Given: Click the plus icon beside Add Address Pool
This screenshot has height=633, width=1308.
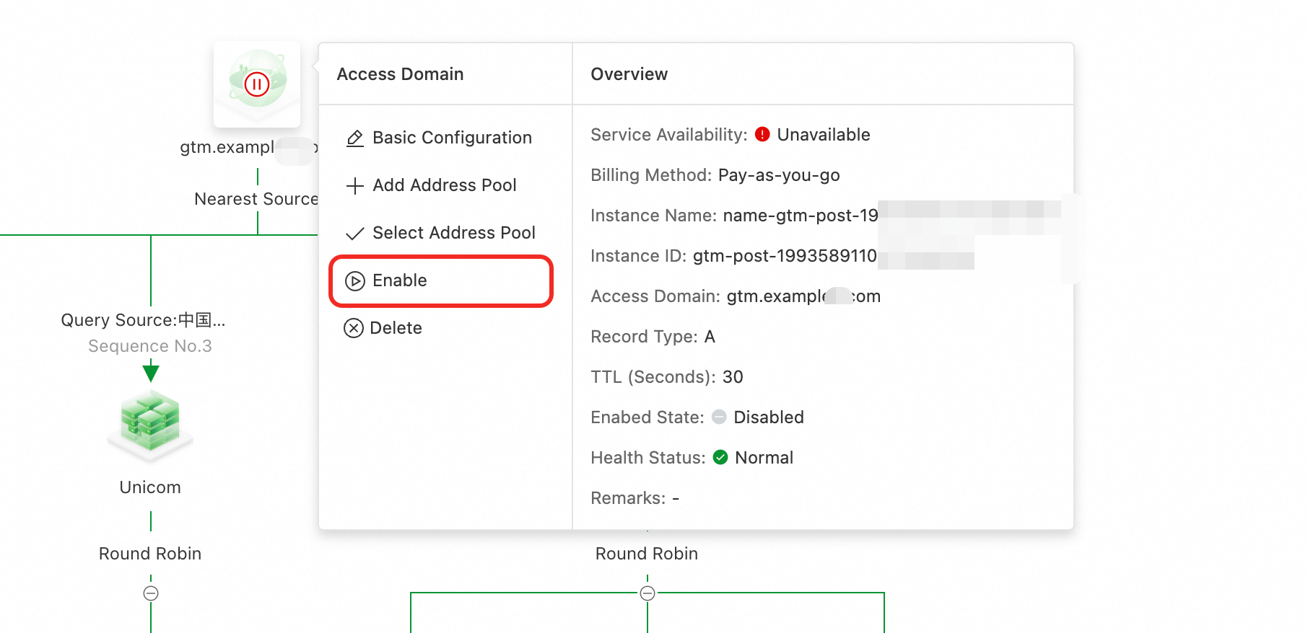Looking at the screenshot, I should tap(355, 186).
